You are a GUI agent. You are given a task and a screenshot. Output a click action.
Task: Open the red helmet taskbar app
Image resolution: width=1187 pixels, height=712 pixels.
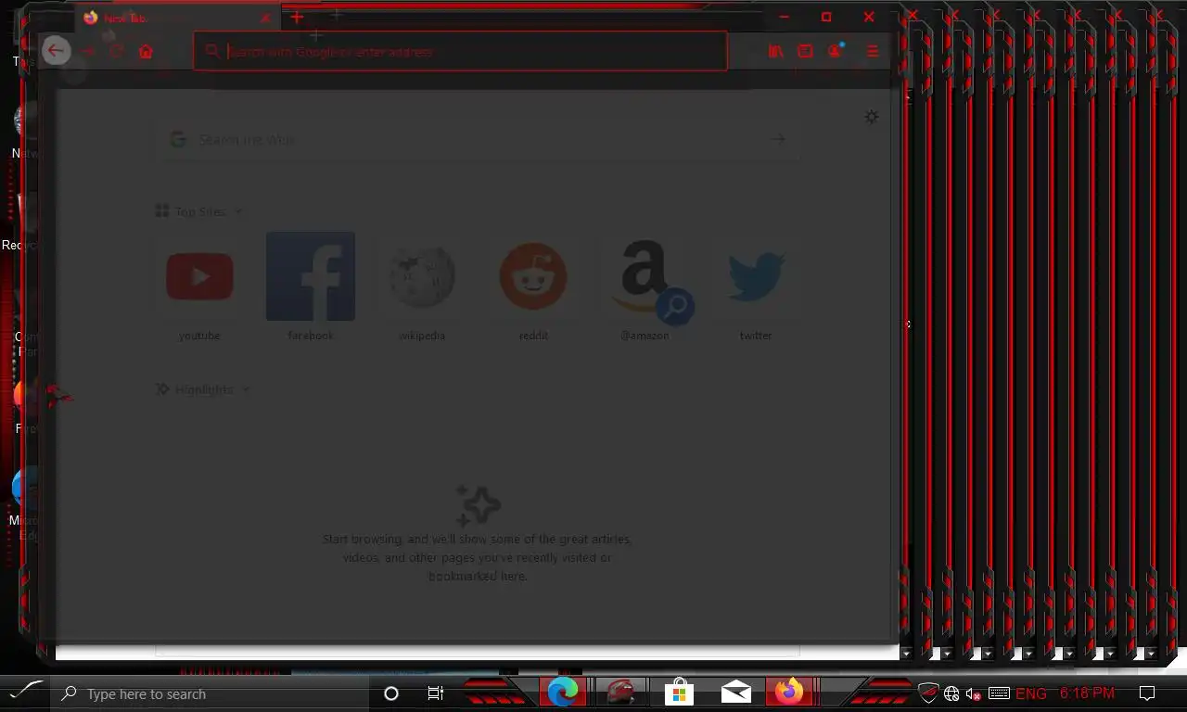620,693
